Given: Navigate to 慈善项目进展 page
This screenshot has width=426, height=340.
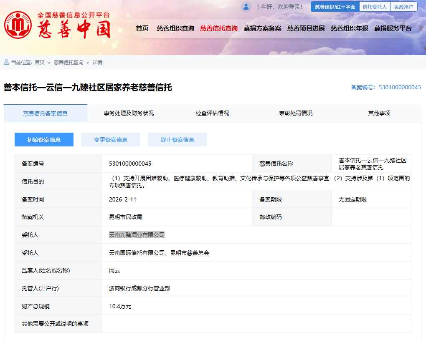Looking at the screenshot, I should (x=306, y=28).
